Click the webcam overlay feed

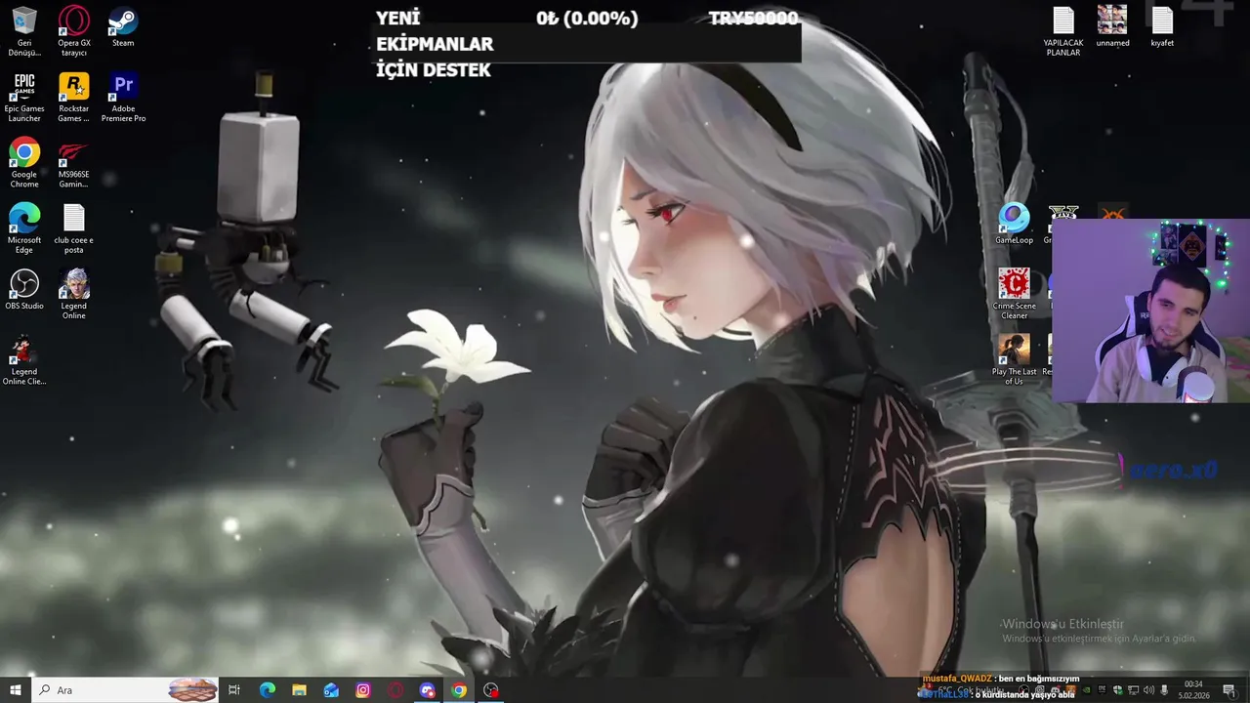pyautogui.click(x=1150, y=310)
